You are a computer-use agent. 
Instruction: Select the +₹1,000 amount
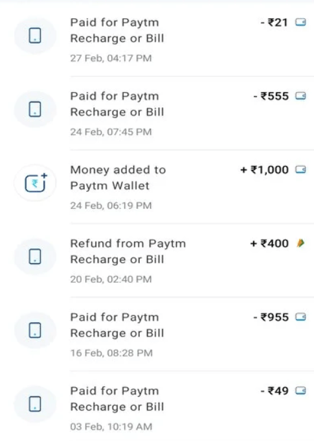[265, 170]
